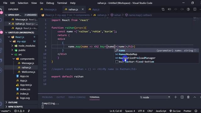
Task: Open the Go menu
Action: click(x=41, y=3)
